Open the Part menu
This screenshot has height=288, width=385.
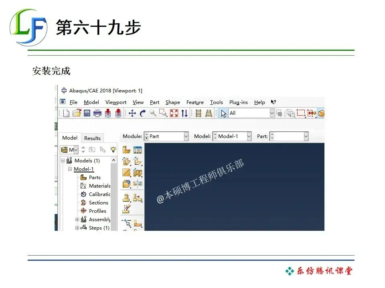tap(154, 102)
